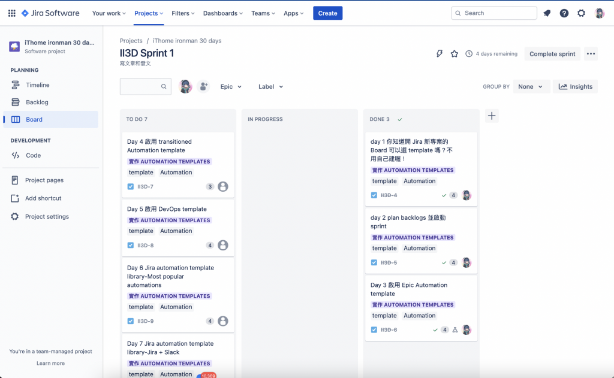Click the top Search field
This screenshot has height=378, width=614.
point(494,13)
